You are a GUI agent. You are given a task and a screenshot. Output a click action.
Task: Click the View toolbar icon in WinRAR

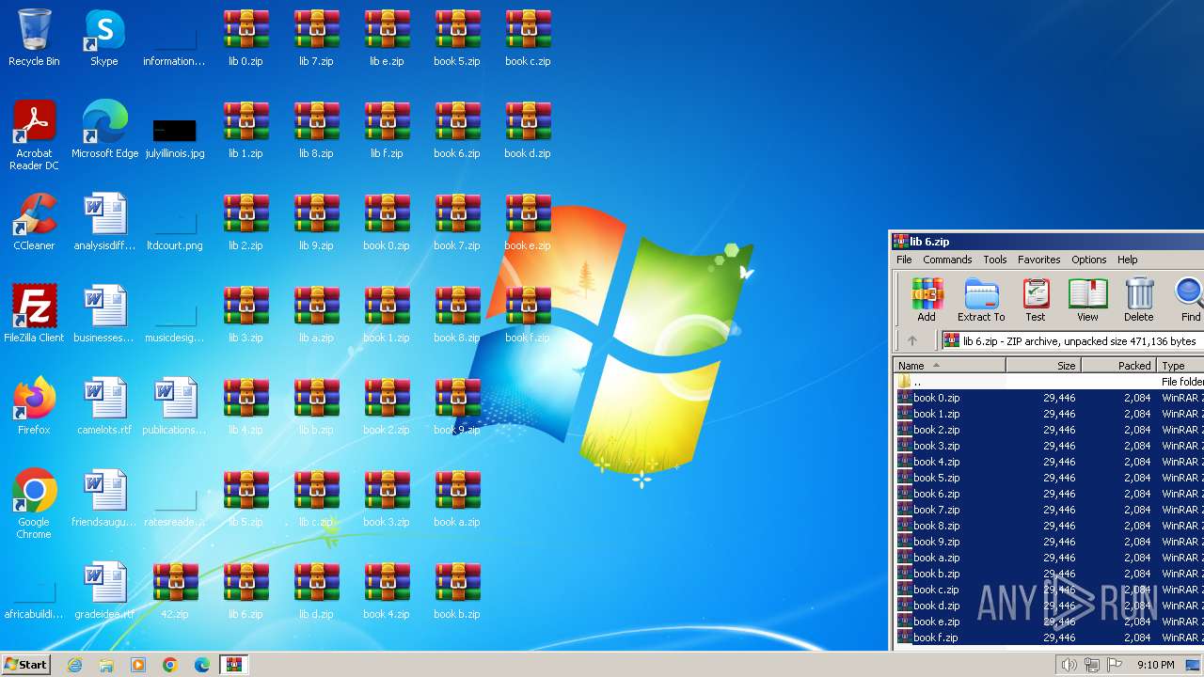click(1087, 299)
